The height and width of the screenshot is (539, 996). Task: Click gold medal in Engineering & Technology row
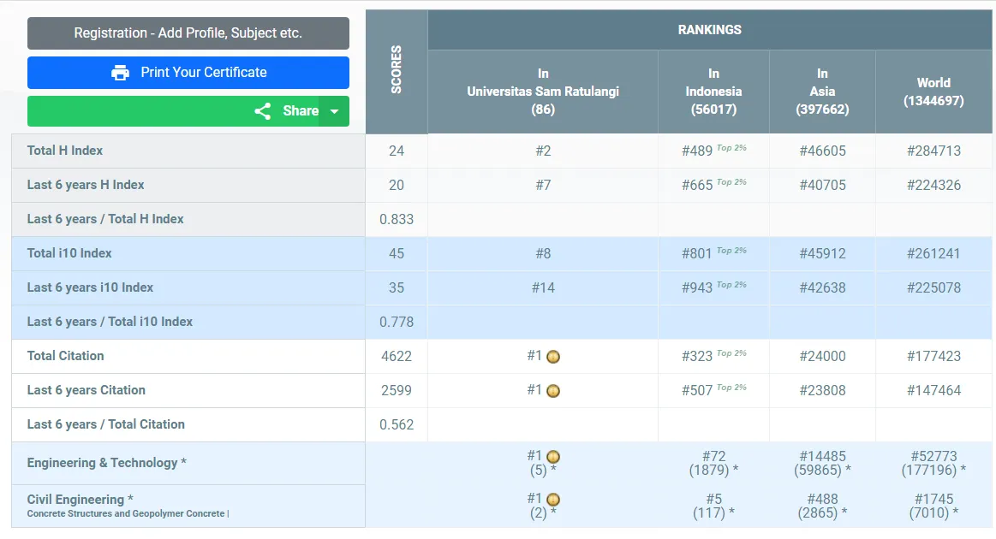[x=553, y=457]
